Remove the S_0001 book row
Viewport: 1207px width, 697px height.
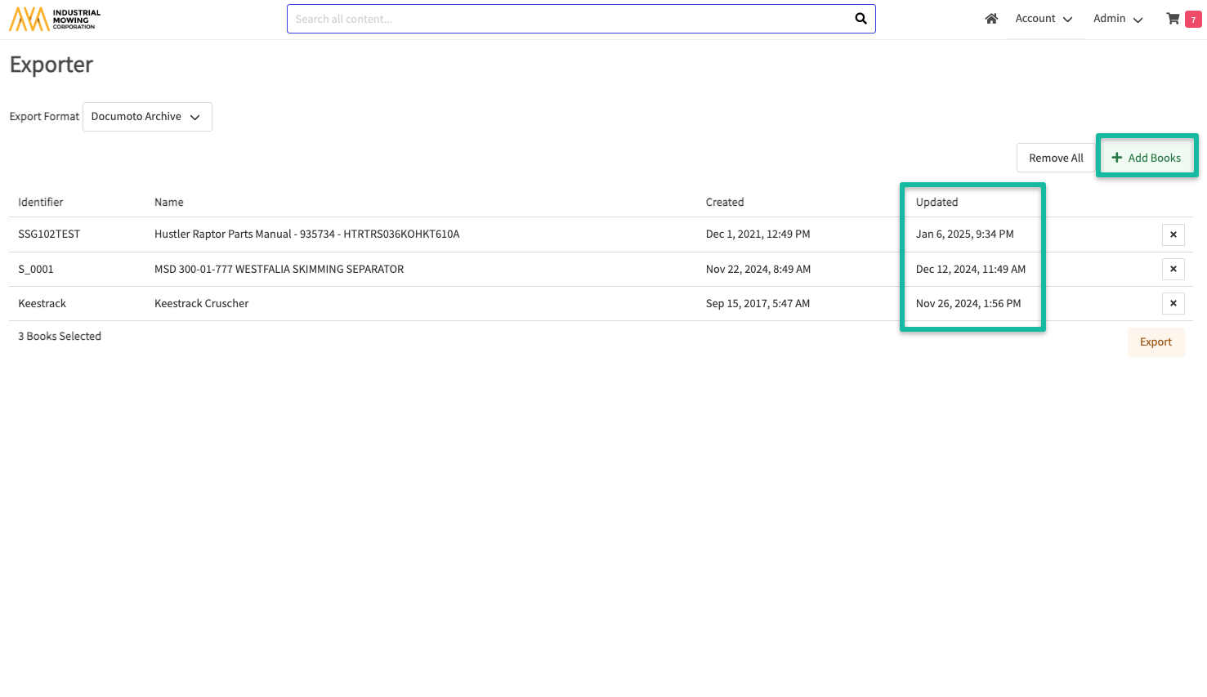tap(1173, 269)
